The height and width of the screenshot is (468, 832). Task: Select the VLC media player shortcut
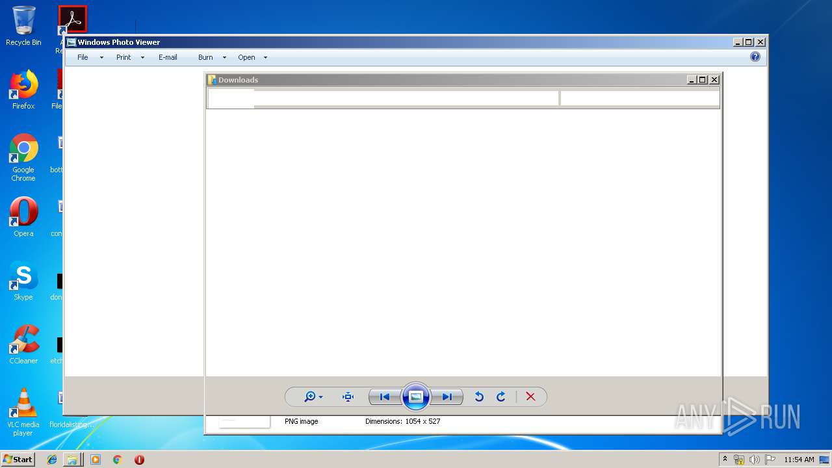pos(23,412)
